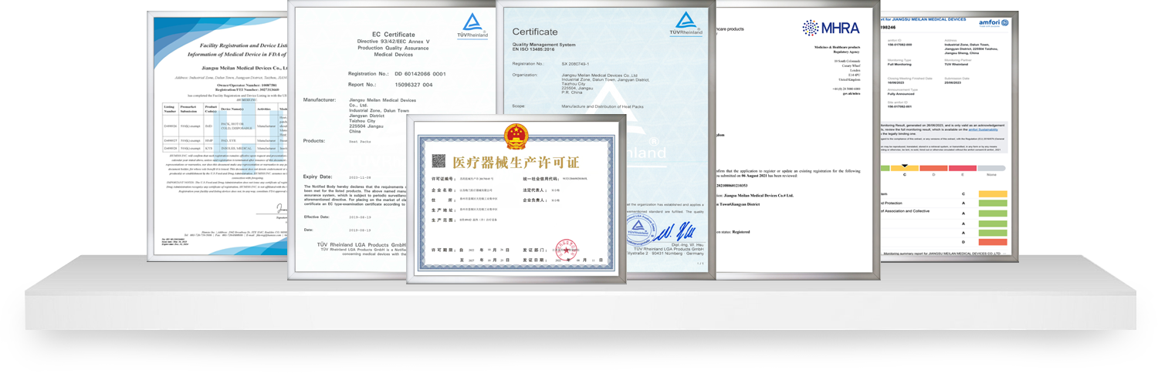Viewport: 1158px width, 373px height.
Task: Click the 'EC Certificate' heading
Action: 394,35
